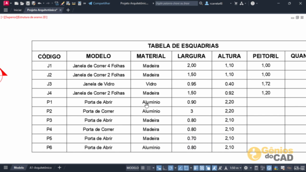Toggle ortho mode
This screenshot has height=172, width=306.
[x=164, y=168]
